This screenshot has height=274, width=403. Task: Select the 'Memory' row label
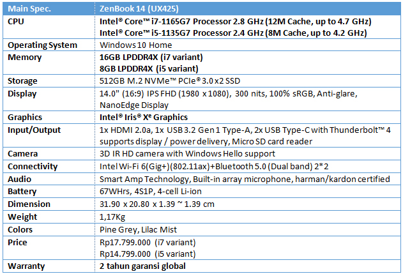tap(24, 57)
